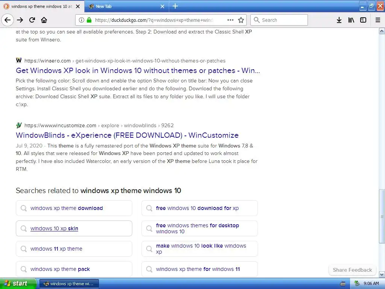Click the Winaero W favicon
385x289 pixels.
[19, 61]
